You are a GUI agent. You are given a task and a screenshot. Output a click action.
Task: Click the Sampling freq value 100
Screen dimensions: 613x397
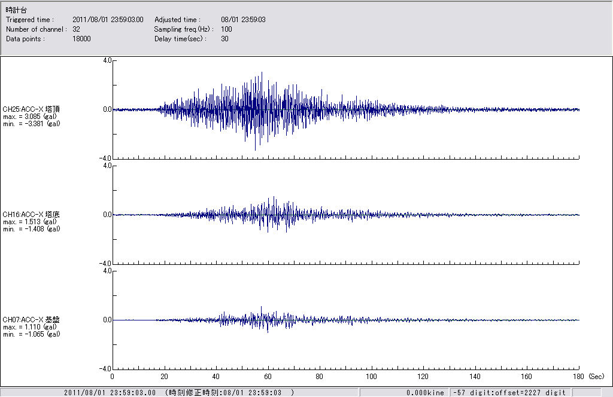[226, 29]
